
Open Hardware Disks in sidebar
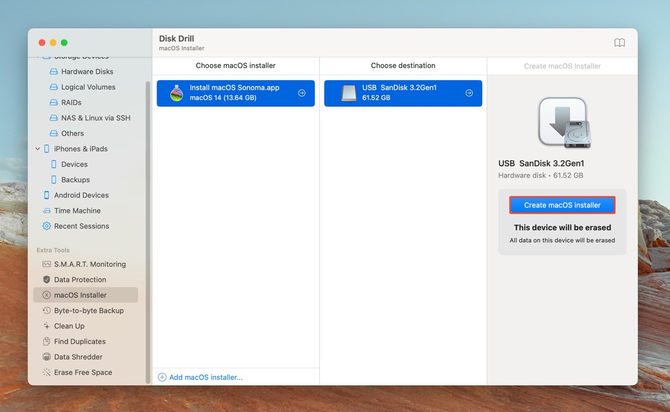(87, 72)
